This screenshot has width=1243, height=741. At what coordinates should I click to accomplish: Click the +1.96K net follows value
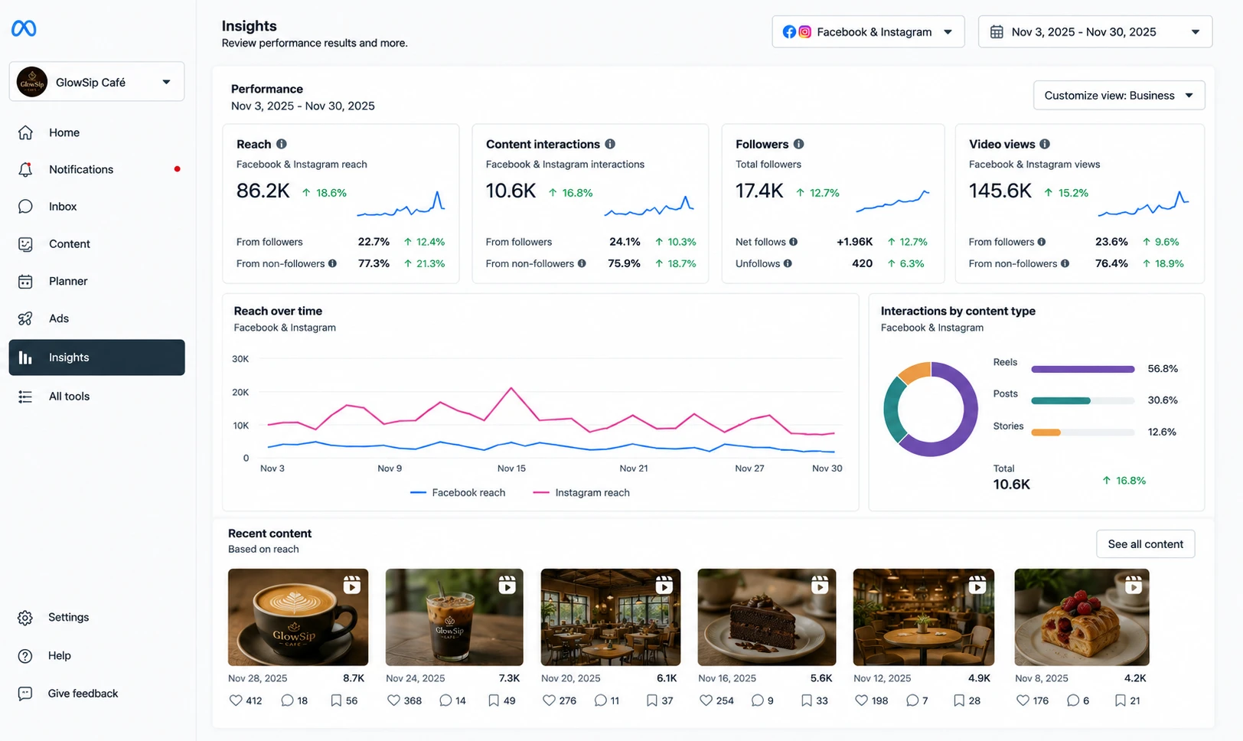854,242
